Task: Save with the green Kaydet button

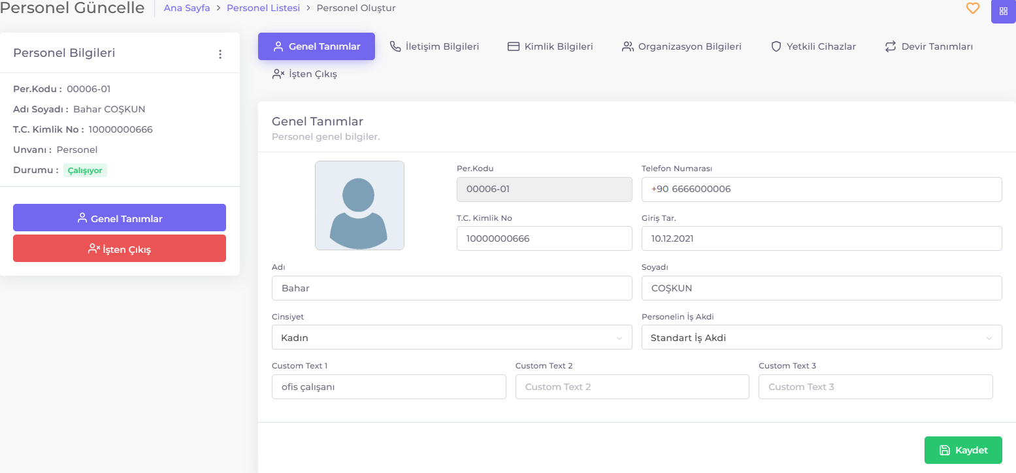Action: pos(963,450)
